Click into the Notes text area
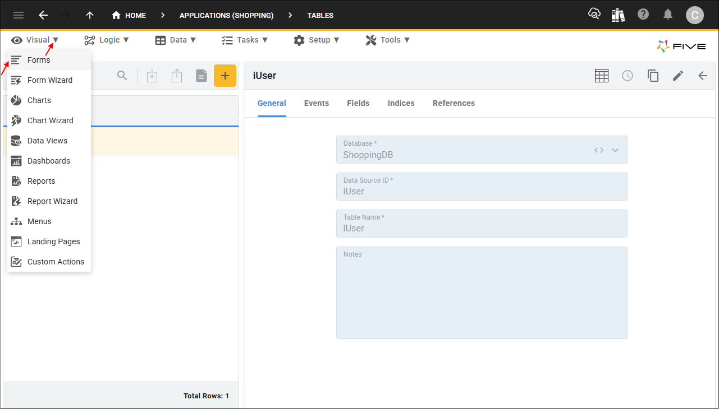The image size is (719, 409). coord(482,297)
